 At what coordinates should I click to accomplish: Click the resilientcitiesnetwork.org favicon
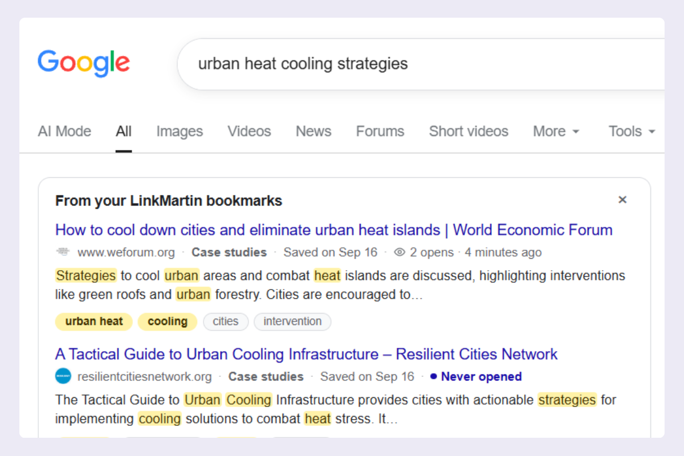click(x=63, y=376)
